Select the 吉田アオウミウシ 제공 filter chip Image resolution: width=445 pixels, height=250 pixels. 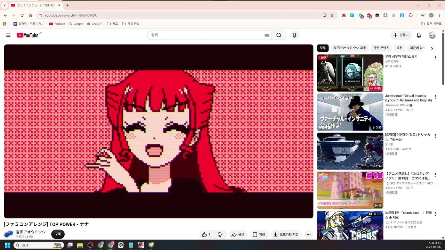coord(349,48)
